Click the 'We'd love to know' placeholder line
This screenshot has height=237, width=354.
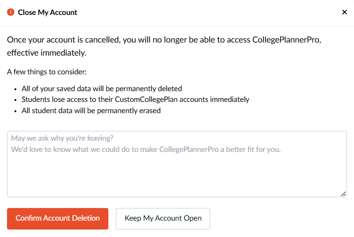tap(146, 149)
